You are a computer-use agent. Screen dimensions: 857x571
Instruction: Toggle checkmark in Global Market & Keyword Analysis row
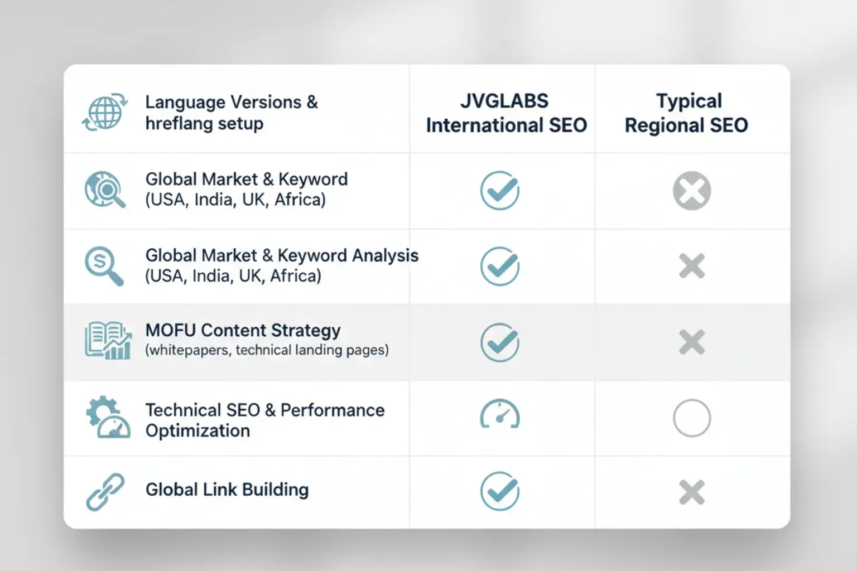[x=500, y=267]
